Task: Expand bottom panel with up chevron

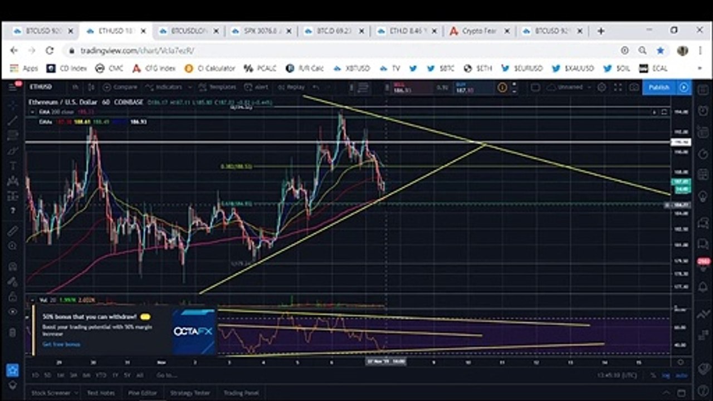Action: click(667, 393)
